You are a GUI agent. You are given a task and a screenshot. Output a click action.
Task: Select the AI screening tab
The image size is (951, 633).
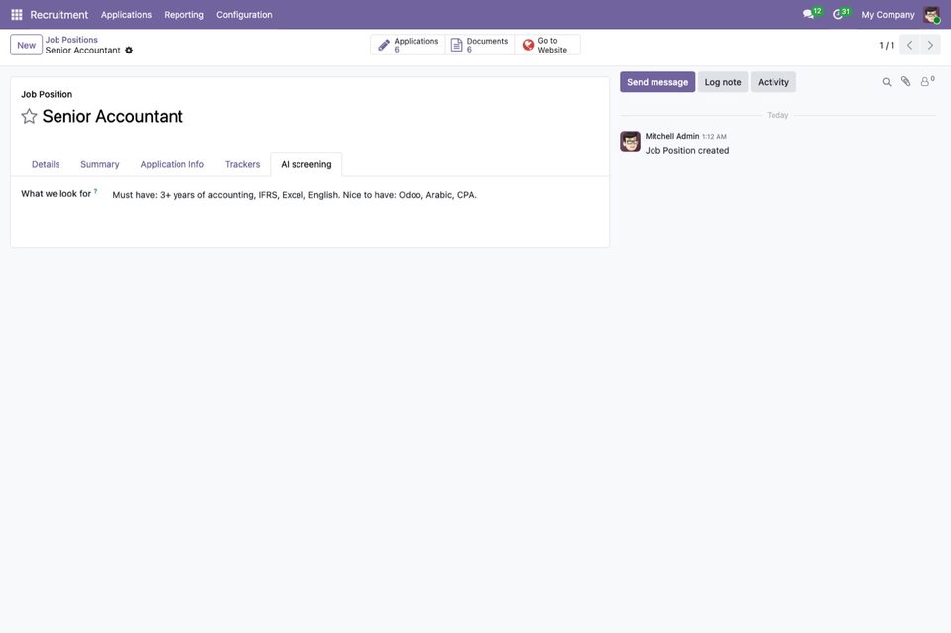coord(306,164)
